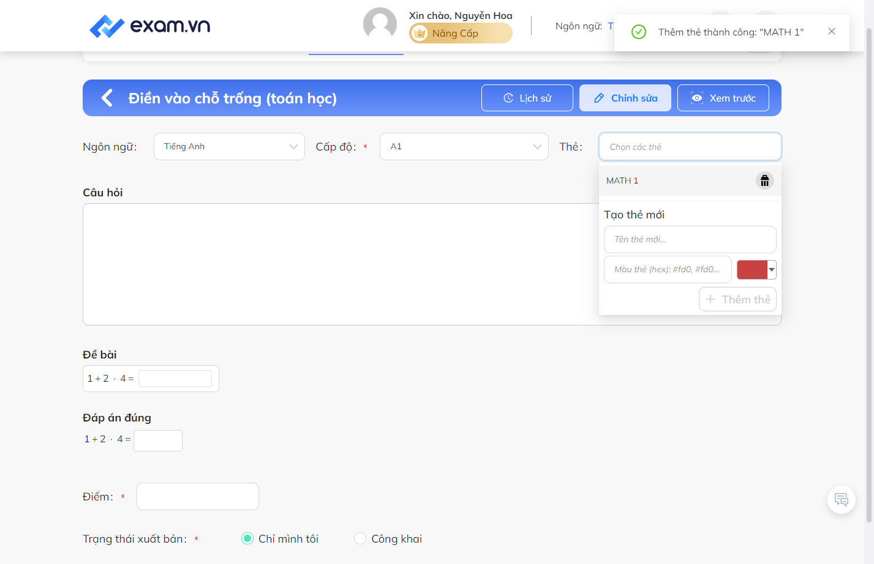Expand the Ngôn ngữ Tiếng Anh dropdown
Viewport: 874px width, 564px height.
pyautogui.click(x=229, y=147)
